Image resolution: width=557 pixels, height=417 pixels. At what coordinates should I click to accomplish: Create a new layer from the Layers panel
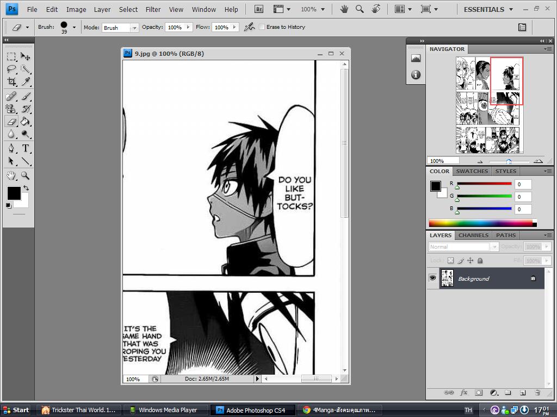click(x=523, y=393)
